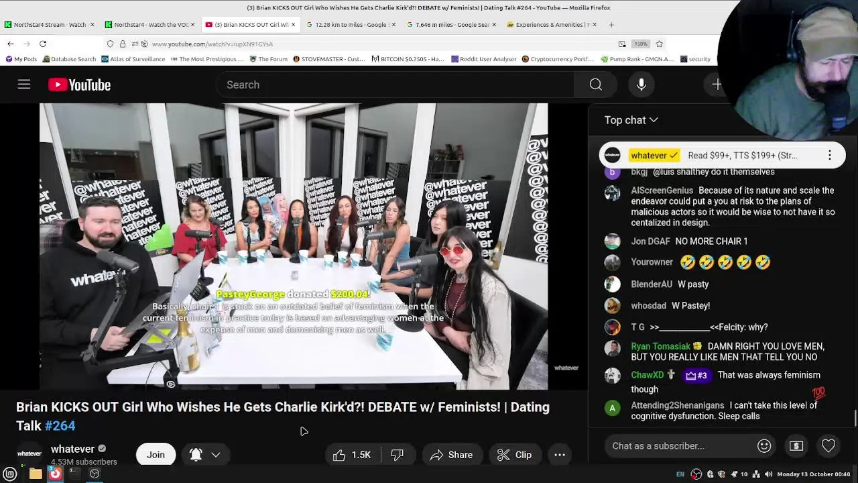
Task: Switch to the 7,646 m miles Google tab
Action: (452, 25)
